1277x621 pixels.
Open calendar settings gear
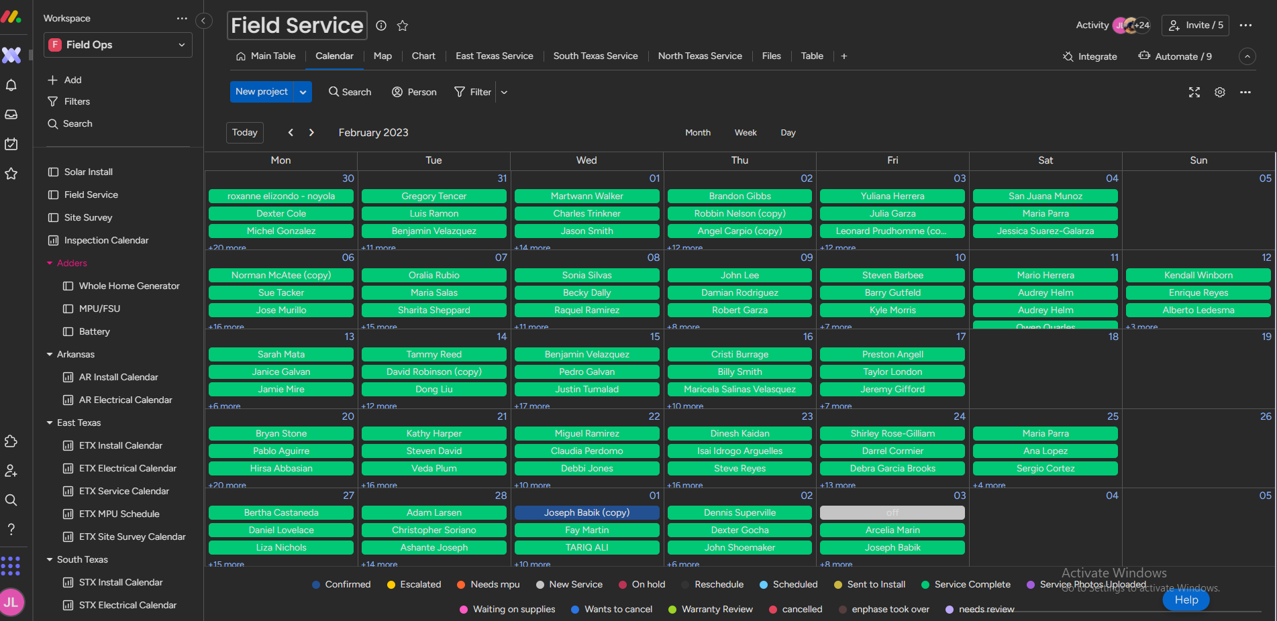pyautogui.click(x=1220, y=93)
